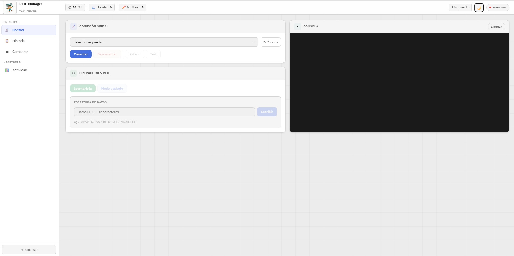Click the Datos HEX input field

pyautogui.click(x=164, y=112)
